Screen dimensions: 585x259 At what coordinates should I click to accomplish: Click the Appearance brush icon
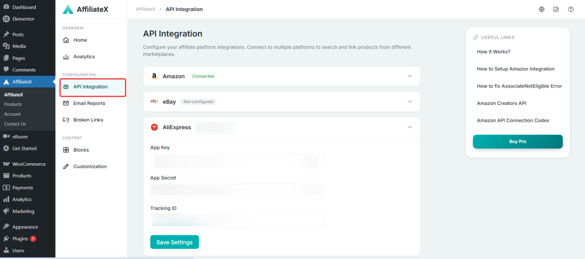pos(6,227)
